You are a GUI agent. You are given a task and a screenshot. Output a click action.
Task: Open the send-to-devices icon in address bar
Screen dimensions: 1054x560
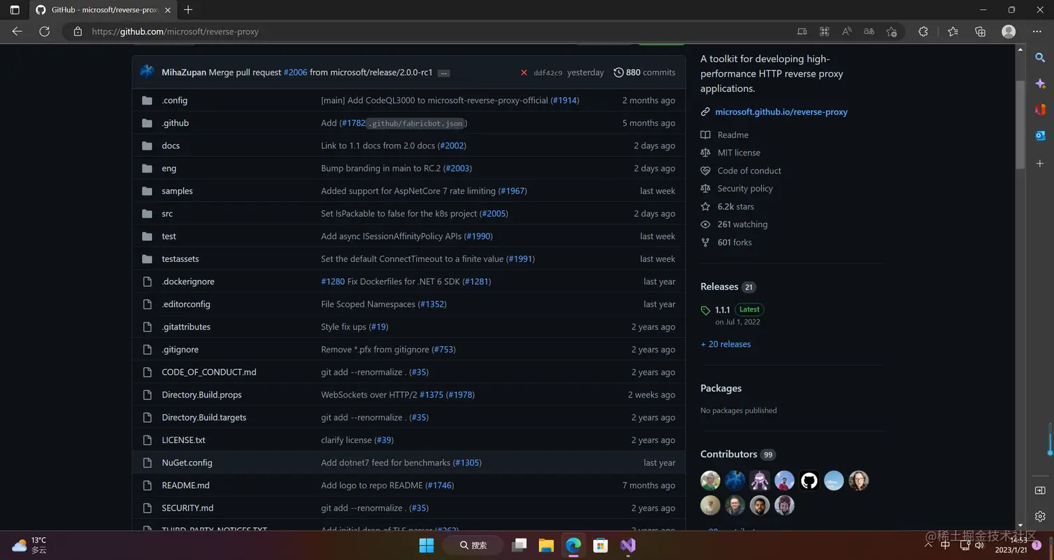click(802, 31)
